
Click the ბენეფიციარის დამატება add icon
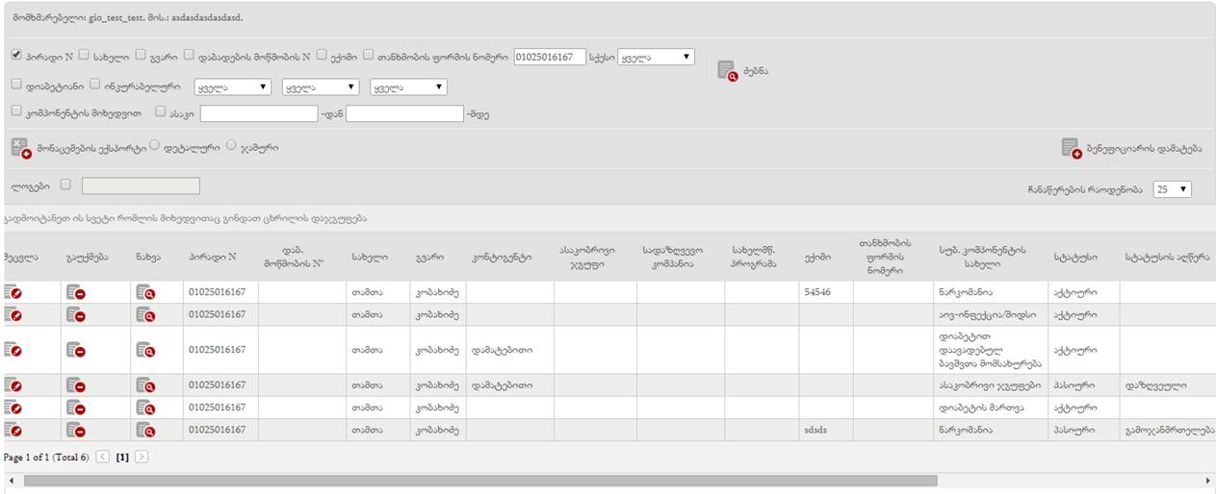(1071, 148)
